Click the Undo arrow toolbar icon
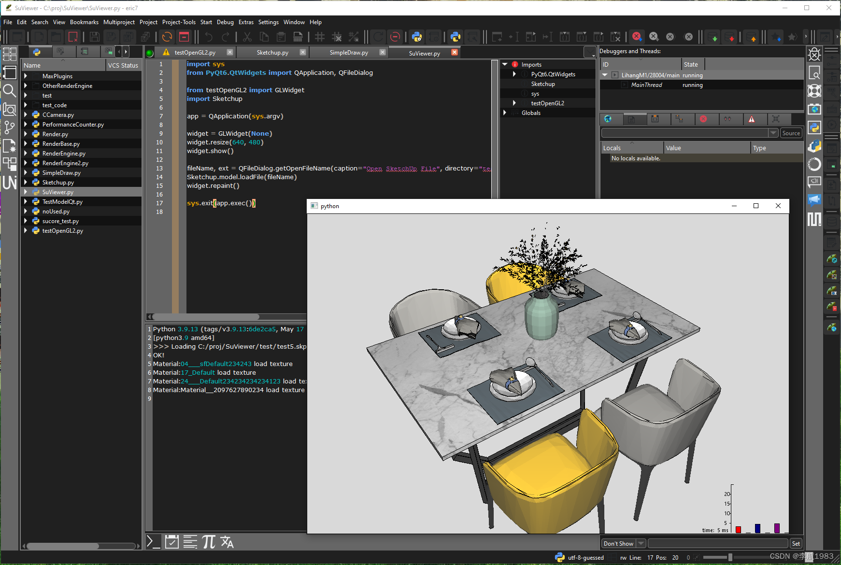 click(x=208, y=37)
